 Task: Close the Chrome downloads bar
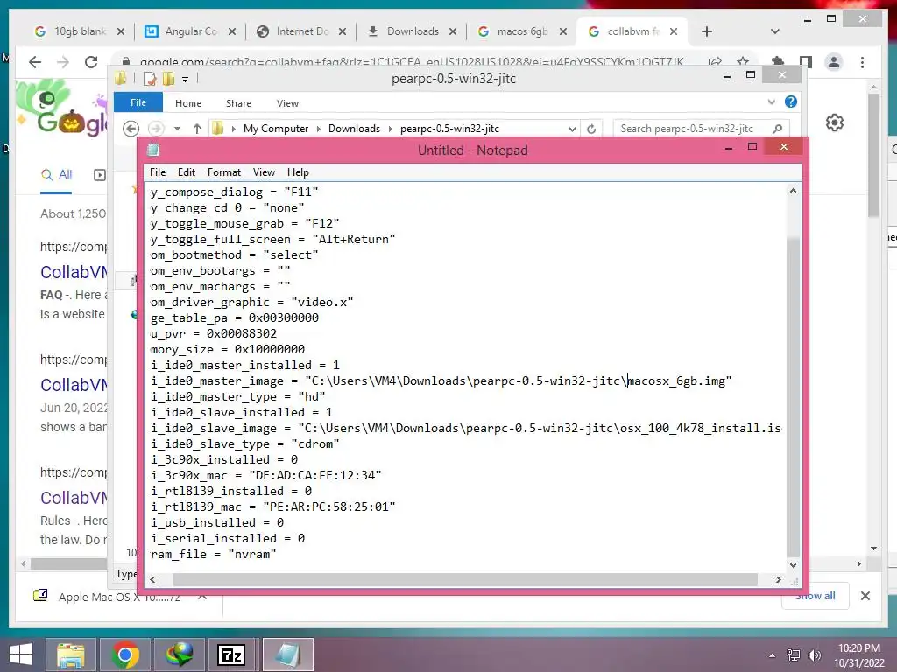click(865, 596)
